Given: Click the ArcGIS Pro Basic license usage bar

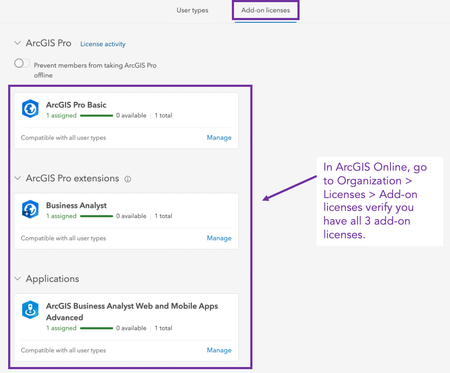Looking at the screenshot, I should 96,115.
